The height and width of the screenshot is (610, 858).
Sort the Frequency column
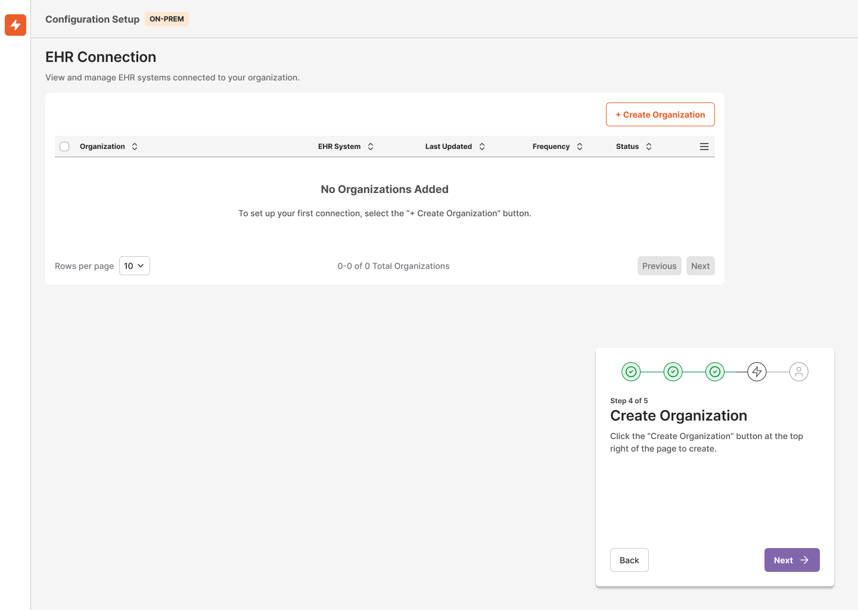(579, 146)
